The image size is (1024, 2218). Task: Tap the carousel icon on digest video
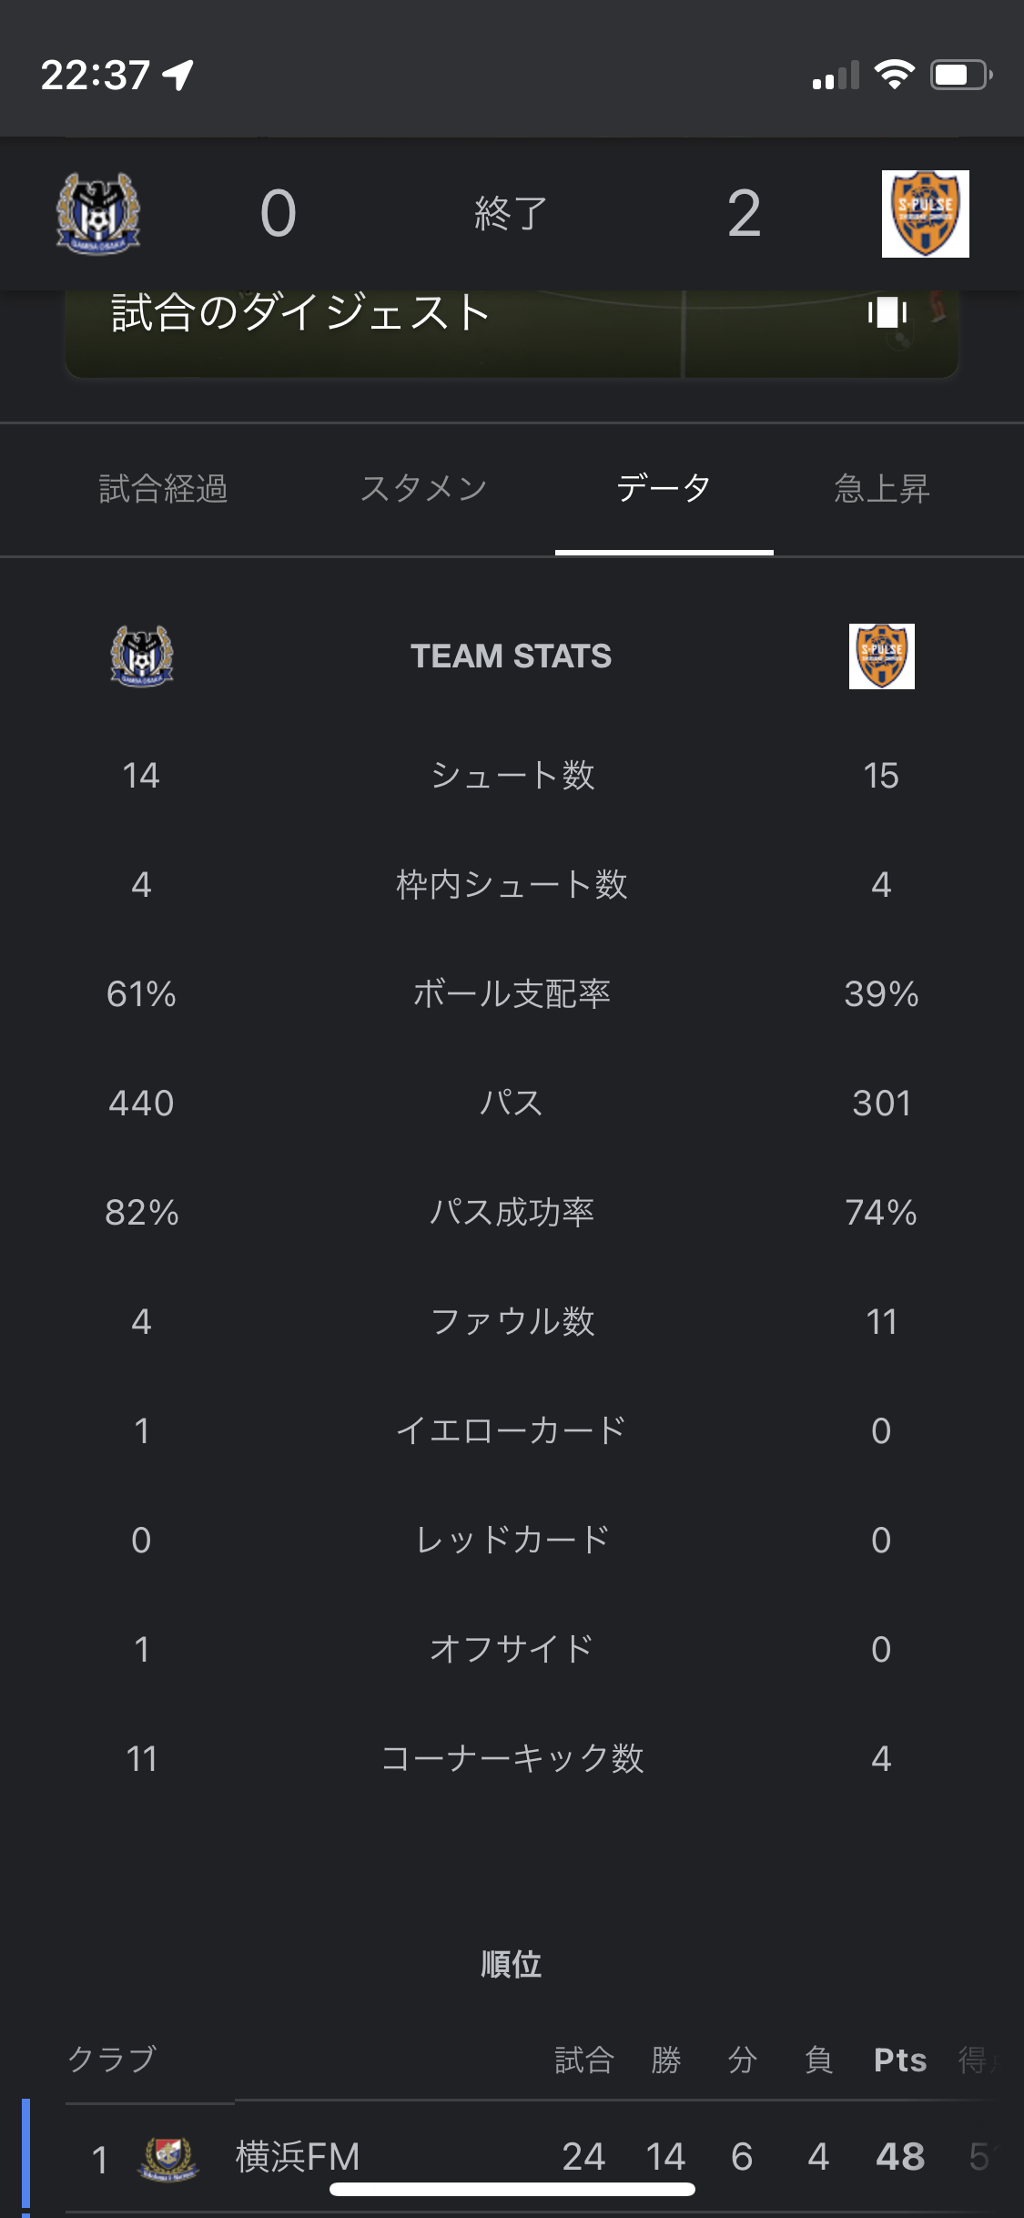point(887,312)
